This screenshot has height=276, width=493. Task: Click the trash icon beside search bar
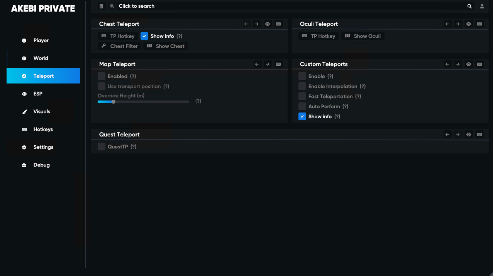[x=102, y=6]
